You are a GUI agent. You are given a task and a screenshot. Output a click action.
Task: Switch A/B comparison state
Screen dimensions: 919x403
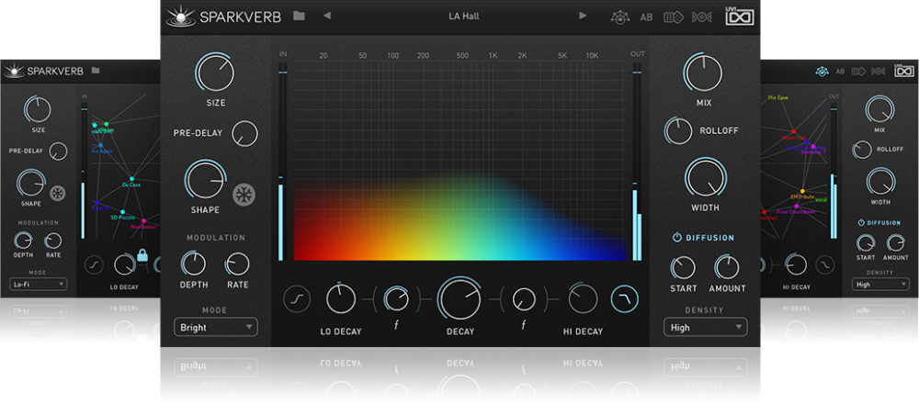pyautogui.click(x=646, y=17)
